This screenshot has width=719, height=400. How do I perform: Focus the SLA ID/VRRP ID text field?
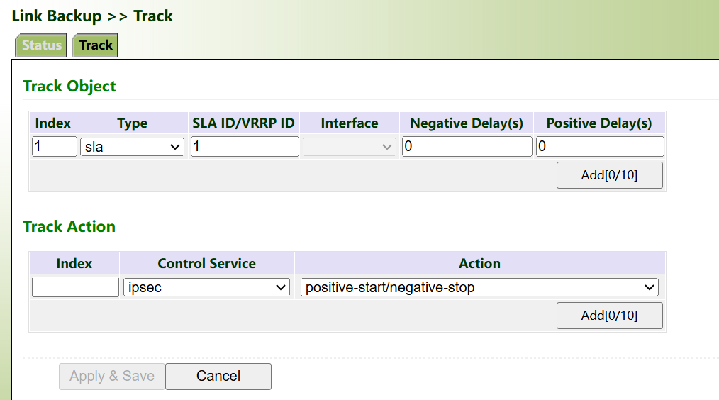click(245, 147)
